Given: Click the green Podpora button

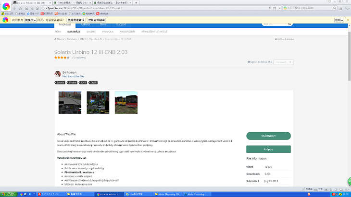Looking at the screenshot, I should (268, 149).
